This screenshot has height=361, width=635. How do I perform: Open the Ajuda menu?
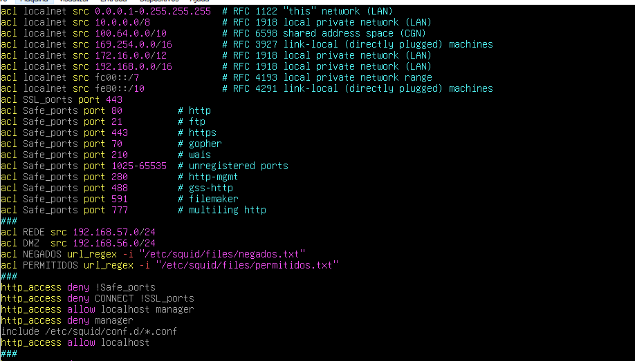click(x=199, y=1)
